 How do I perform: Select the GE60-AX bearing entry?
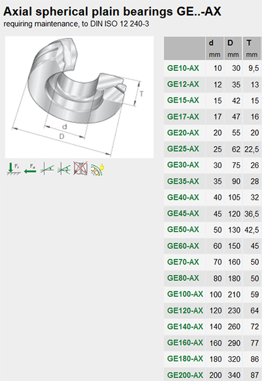(183, 246)
